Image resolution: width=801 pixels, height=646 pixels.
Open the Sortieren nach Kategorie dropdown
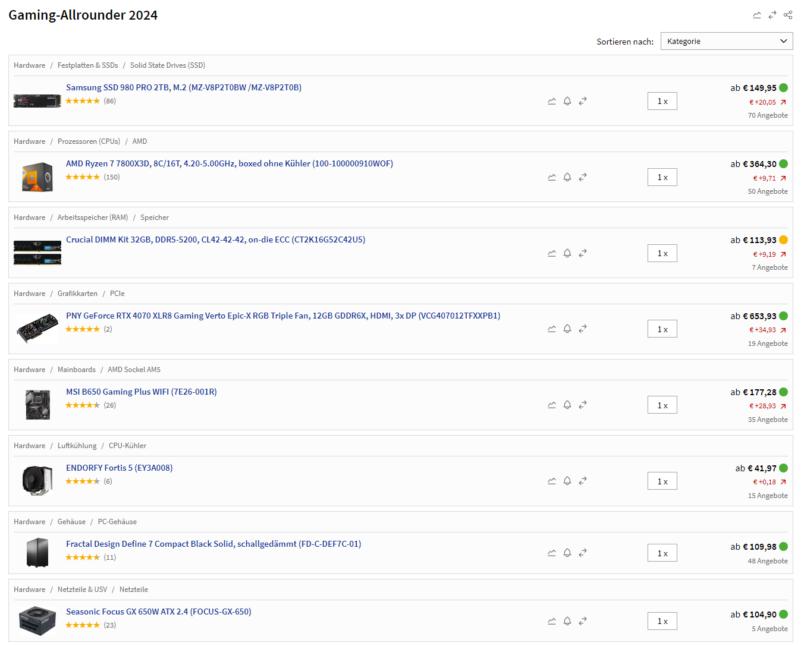(x=727, y=41)
